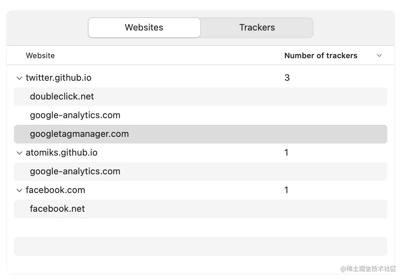
Task: Switch to the Trackers tab
Action: click(x=257, y=28)
